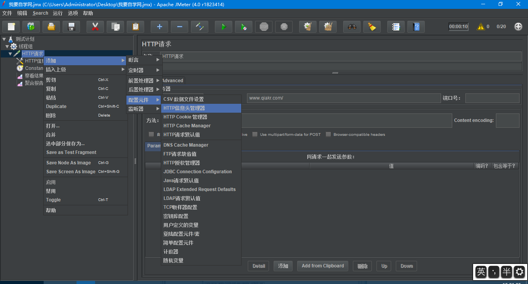Open Search with binoculars icon

[352, 27]
